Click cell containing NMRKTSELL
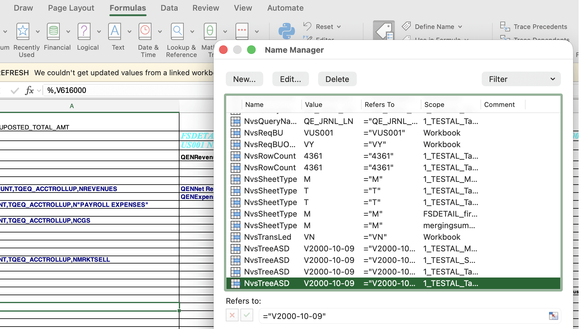585x329 pixels. coord(90,260)
